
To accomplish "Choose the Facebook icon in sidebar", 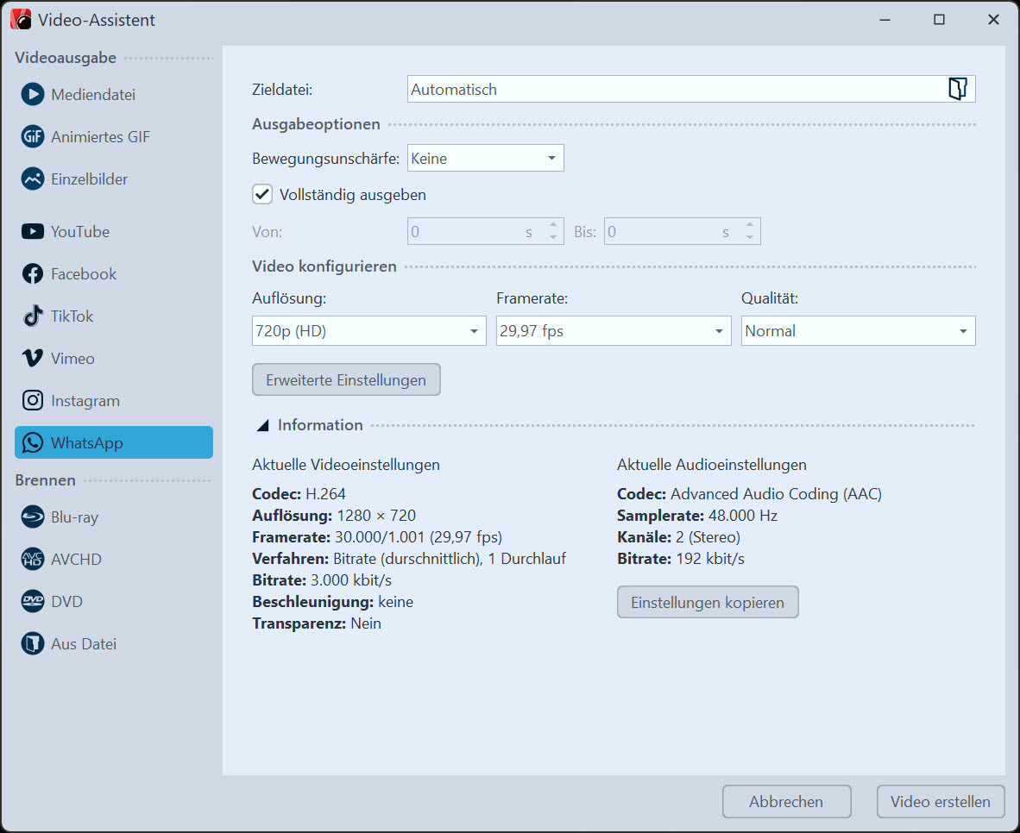I will coord(33,274).
